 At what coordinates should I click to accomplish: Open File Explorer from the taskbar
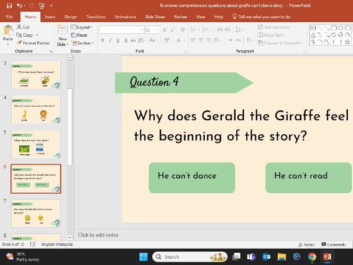pyautogui.click(x=282, y=256)
